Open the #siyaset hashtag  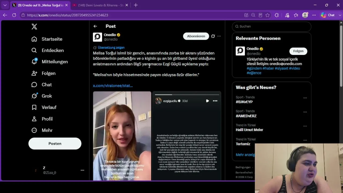pyautogui.click(x=281, y=68)
